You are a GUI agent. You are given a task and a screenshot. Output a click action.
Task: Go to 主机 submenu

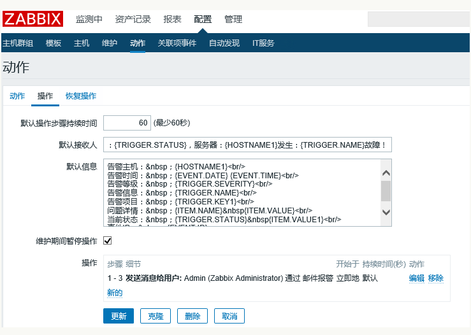(x=82, y=43)
